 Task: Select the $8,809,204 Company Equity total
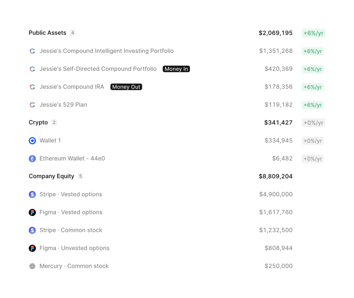275,176
